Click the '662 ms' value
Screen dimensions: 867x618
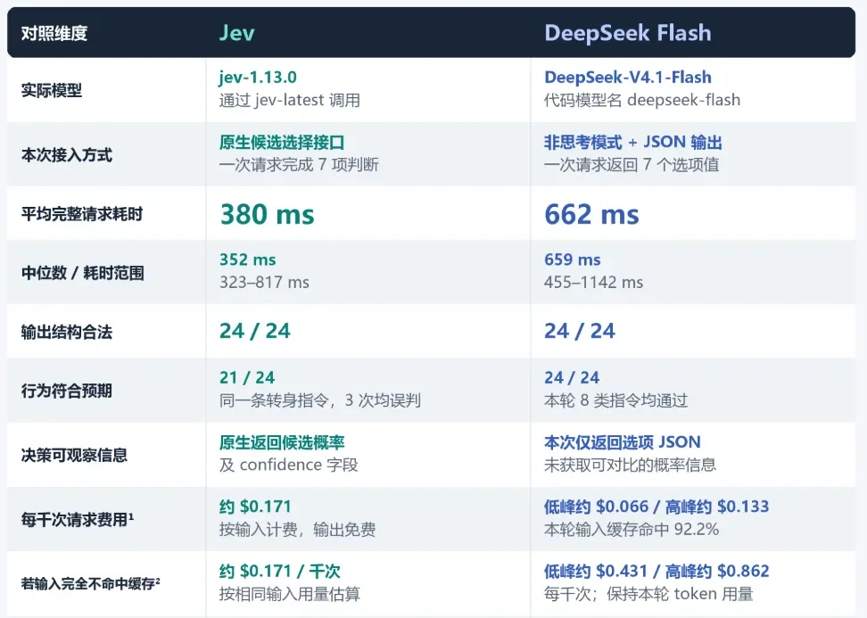591,215
